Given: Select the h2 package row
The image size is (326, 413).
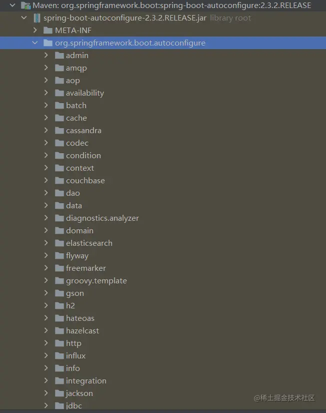Looking at the screenshot, I should click(x=163, y=305).
